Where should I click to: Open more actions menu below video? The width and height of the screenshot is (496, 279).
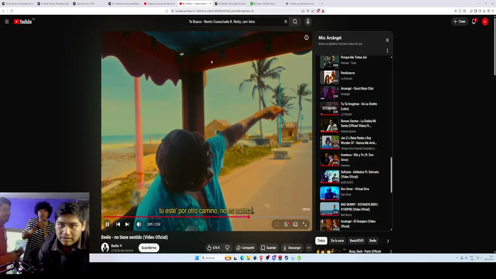[x=309, y=248]
